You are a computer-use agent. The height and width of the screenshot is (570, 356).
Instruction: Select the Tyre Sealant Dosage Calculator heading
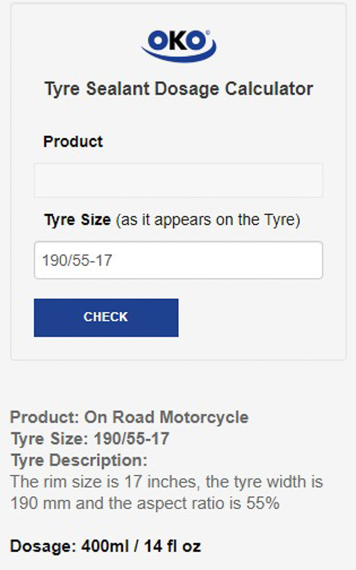pyautogui.click(x=178, y=89)
